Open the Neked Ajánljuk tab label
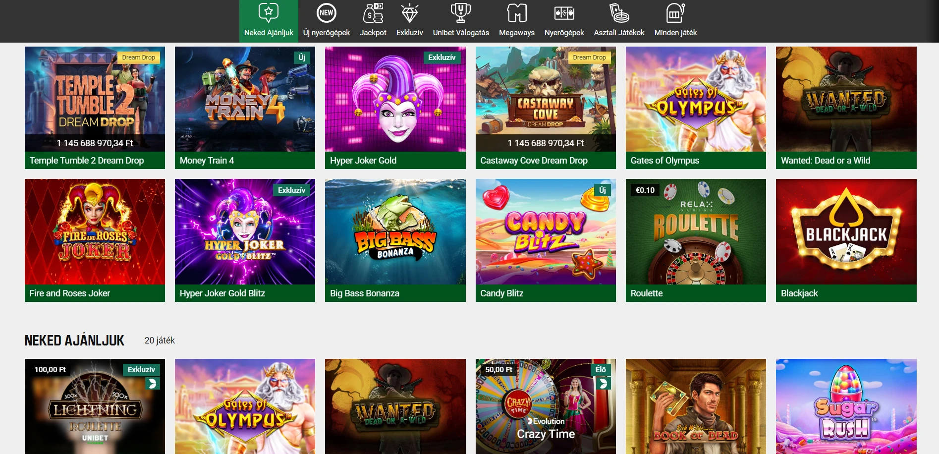The width and height of the screenshot is (939, 454). click(x=269, y=33)
